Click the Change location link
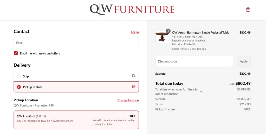This screenshot has height=134, width=266. click(x=128, y=100)
